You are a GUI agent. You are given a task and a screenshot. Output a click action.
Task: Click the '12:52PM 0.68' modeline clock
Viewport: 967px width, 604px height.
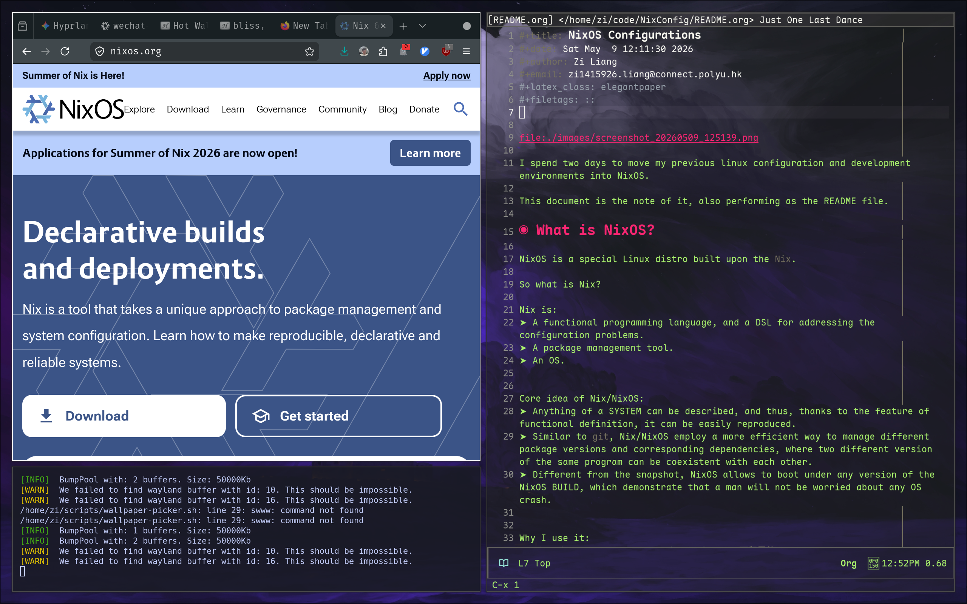[914, 563]
